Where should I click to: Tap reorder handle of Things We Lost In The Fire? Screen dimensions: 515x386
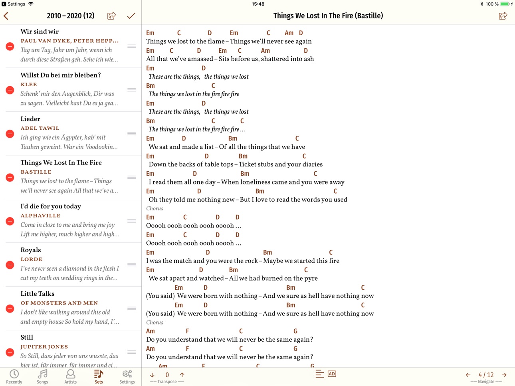pos(132,177)
